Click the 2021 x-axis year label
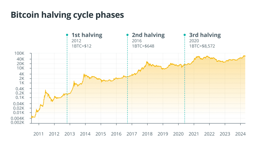Viewport: 256px width, 145px height. click(194, 134)
